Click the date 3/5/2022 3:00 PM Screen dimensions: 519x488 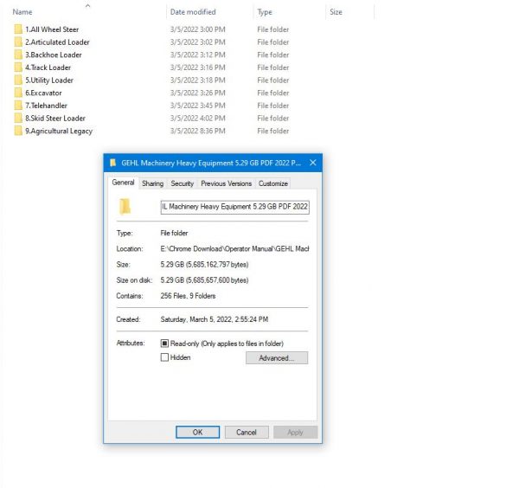(197, 29)
